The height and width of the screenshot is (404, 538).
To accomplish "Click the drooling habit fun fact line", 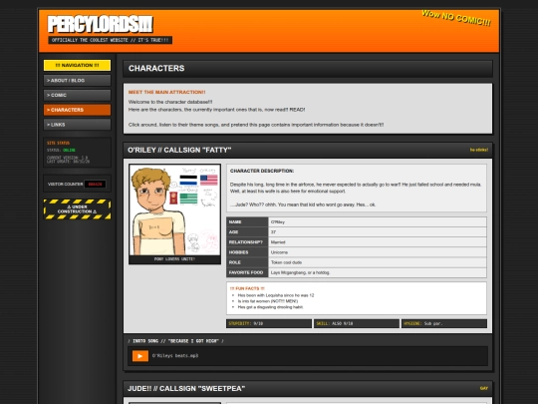I will (x=270, y=307).
